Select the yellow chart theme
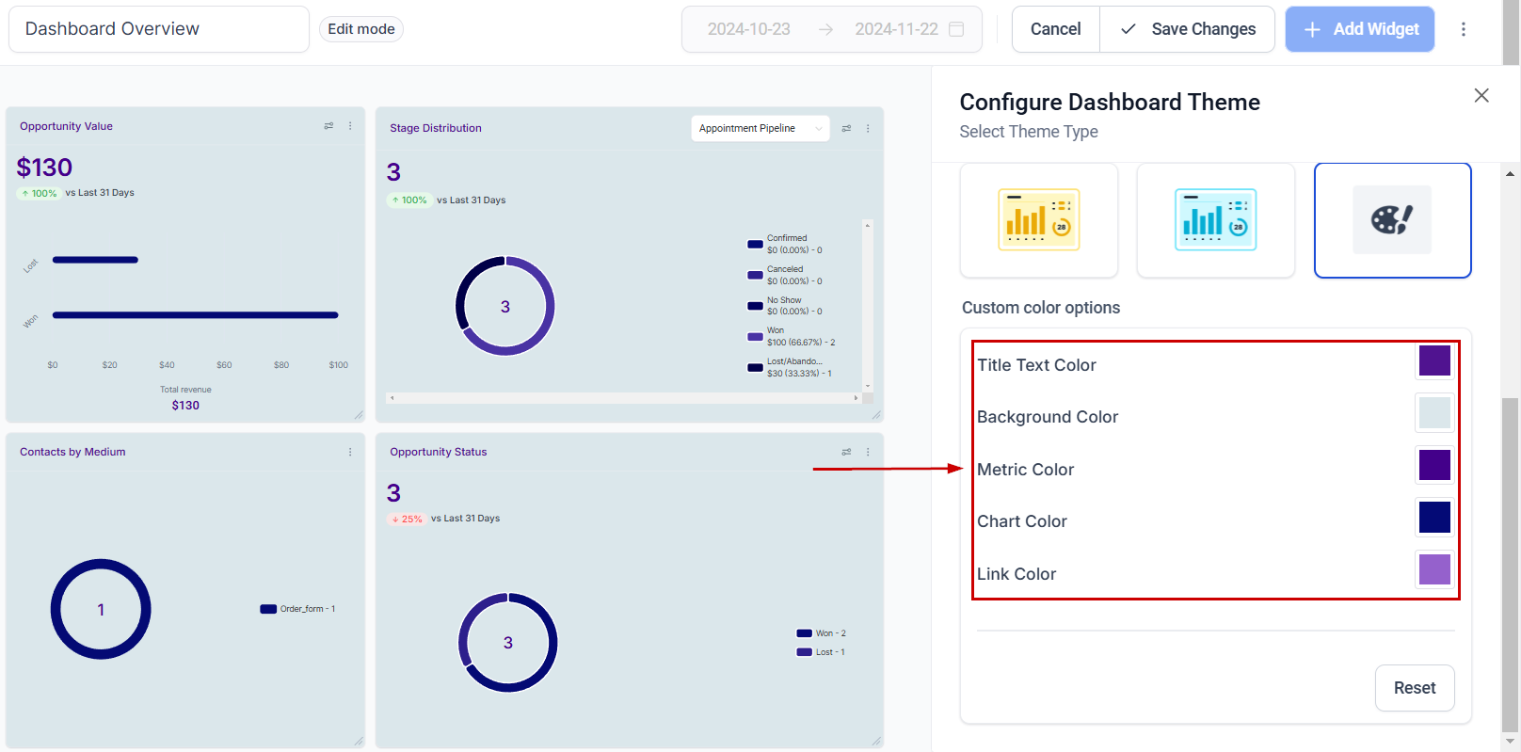The height and width of the screenshot is (752, 1521). pyautogui.click(x=1039, y=220)
